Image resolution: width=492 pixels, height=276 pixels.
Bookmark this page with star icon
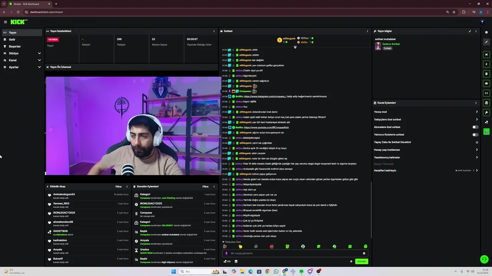[454, 12]
